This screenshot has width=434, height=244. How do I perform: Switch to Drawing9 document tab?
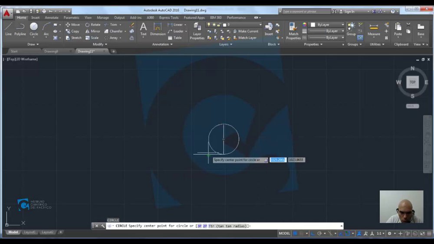pos(51,51)
